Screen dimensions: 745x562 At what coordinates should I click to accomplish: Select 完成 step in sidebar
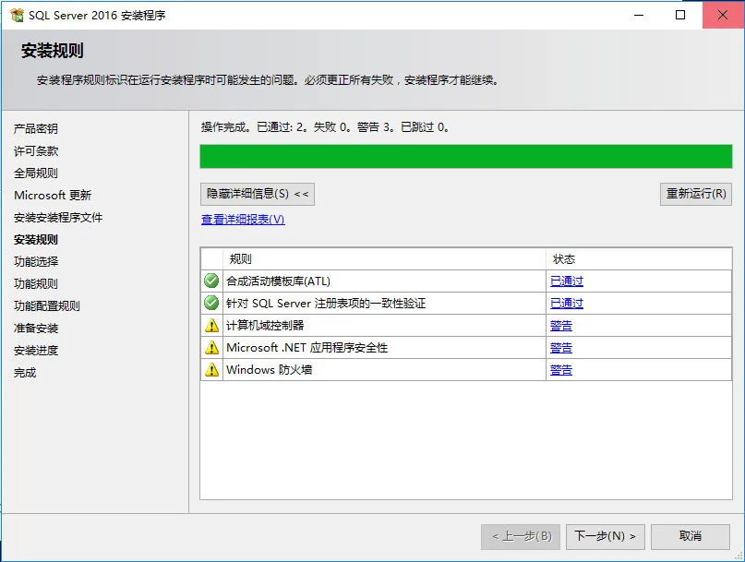coord(25,373)
